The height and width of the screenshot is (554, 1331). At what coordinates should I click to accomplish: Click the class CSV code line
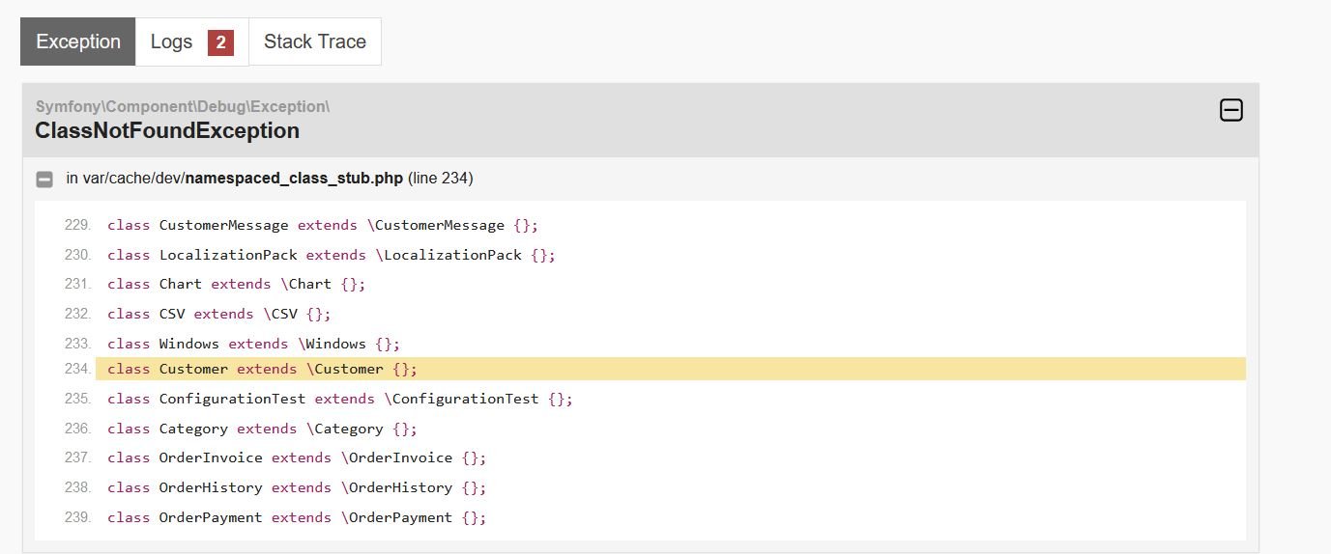tap(219, 314)
